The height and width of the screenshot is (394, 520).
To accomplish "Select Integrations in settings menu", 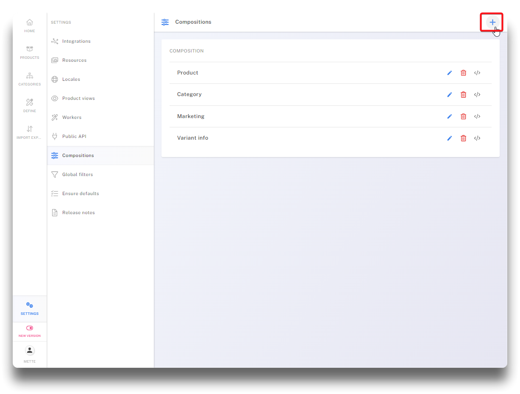I will tap(76, 41).
